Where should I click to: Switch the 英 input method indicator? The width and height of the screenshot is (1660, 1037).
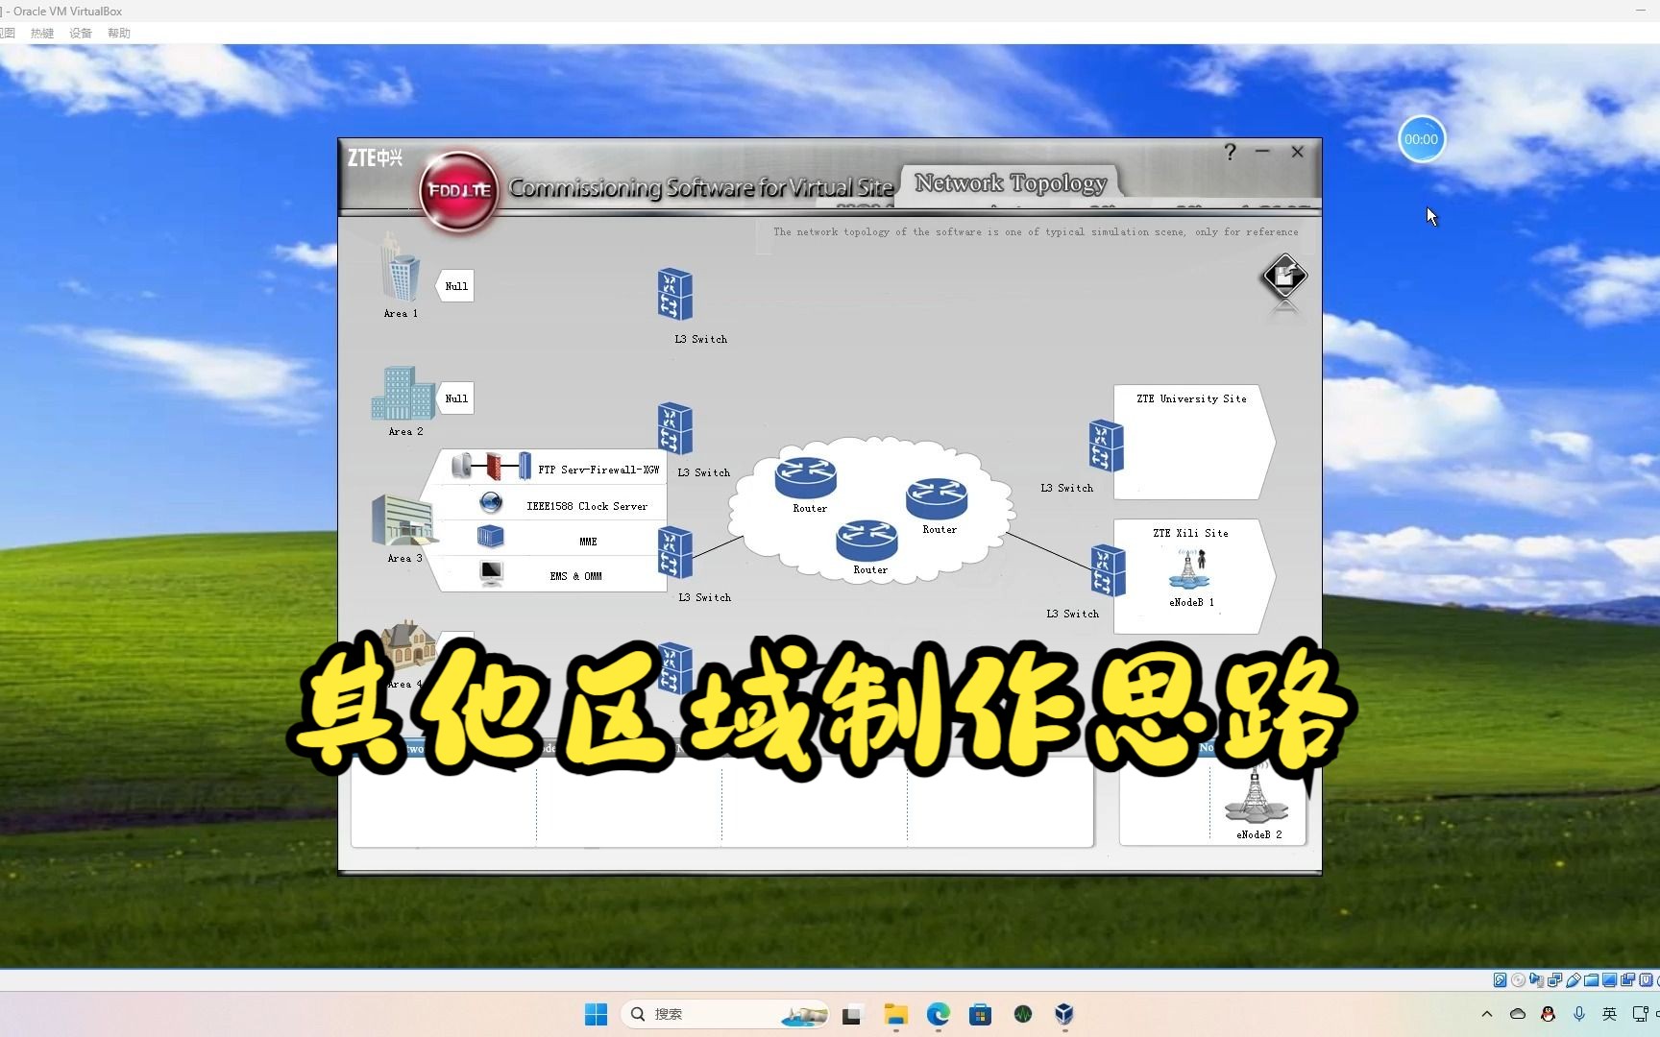(1609, 1014)
